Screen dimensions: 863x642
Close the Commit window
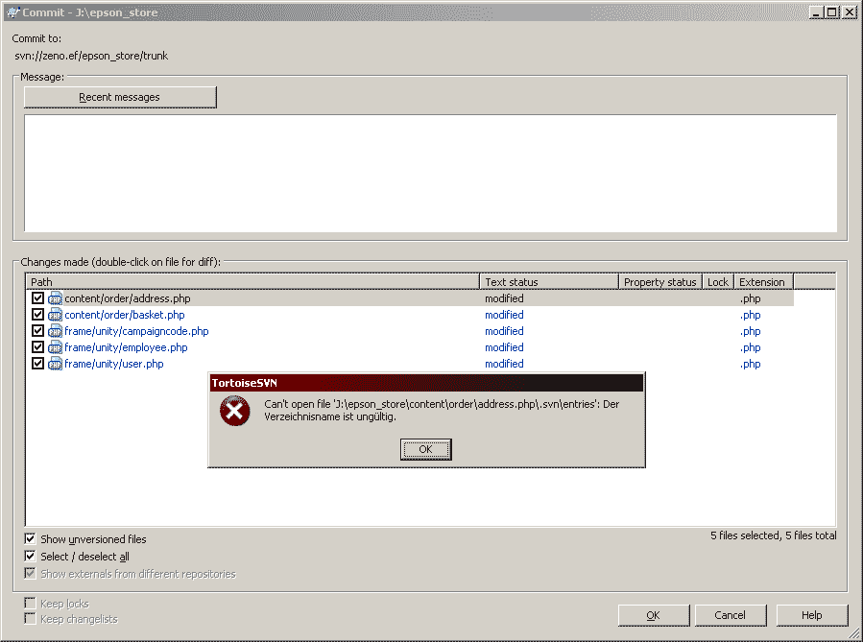(850, 12)
